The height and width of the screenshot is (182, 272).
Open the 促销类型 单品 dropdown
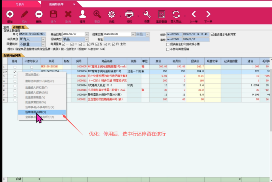pos(87,39)
